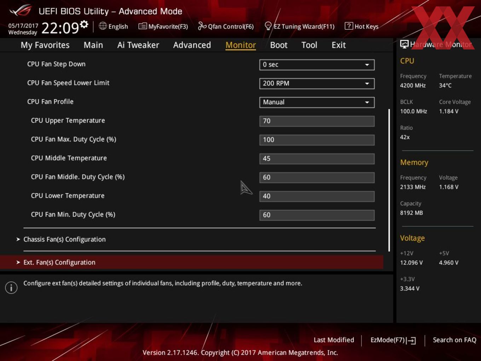Select the Monitor tab
Screen dimensions: 481x361
pyautogui.click(x=240, y=45)
